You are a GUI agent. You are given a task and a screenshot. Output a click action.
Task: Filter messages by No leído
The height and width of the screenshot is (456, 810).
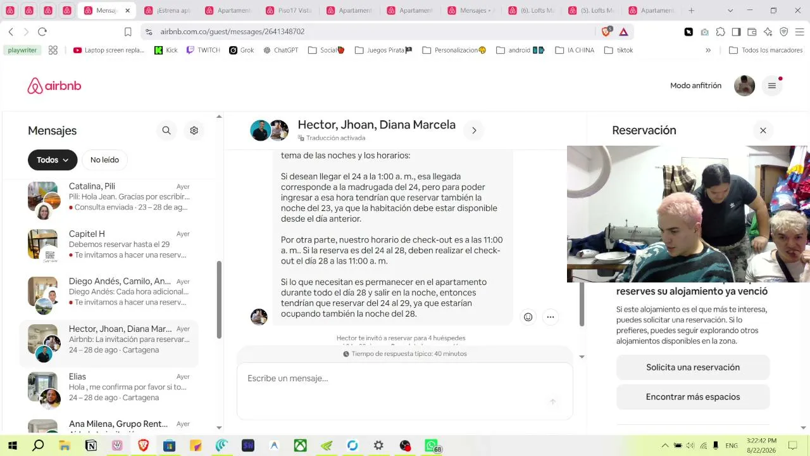point(104,160)
